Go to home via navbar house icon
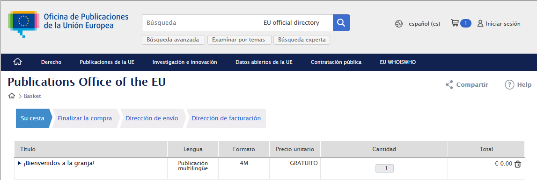537x180 pixels. coord(17,62)
